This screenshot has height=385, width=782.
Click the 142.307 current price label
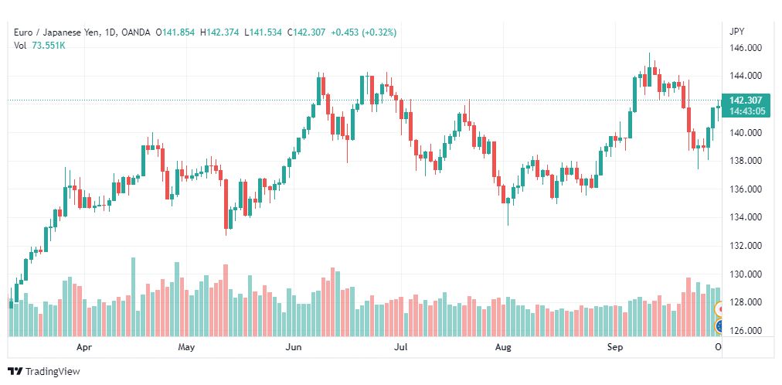click(x=746, y=101)
